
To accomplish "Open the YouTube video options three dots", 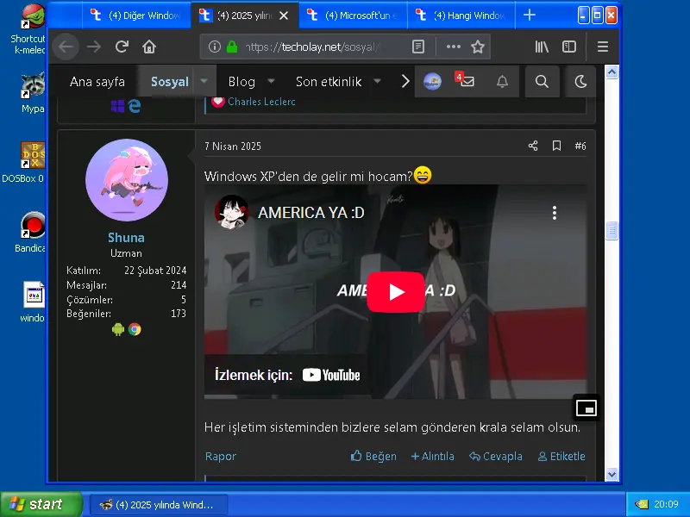I will [555, 213].
